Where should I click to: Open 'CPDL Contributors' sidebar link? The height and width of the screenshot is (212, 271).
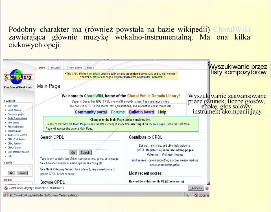[16, 139]
